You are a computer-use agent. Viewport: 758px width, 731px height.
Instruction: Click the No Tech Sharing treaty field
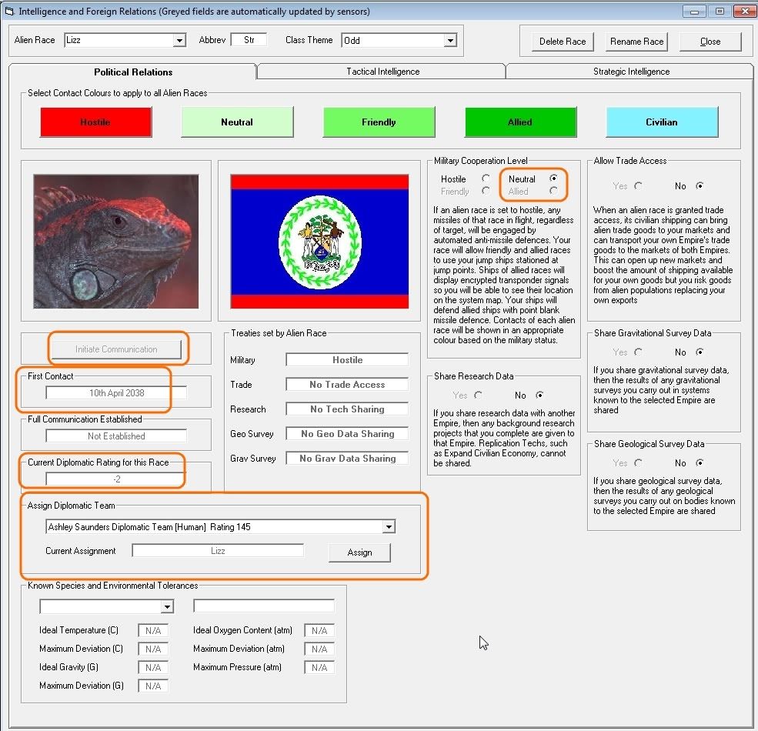coord(347,409)
